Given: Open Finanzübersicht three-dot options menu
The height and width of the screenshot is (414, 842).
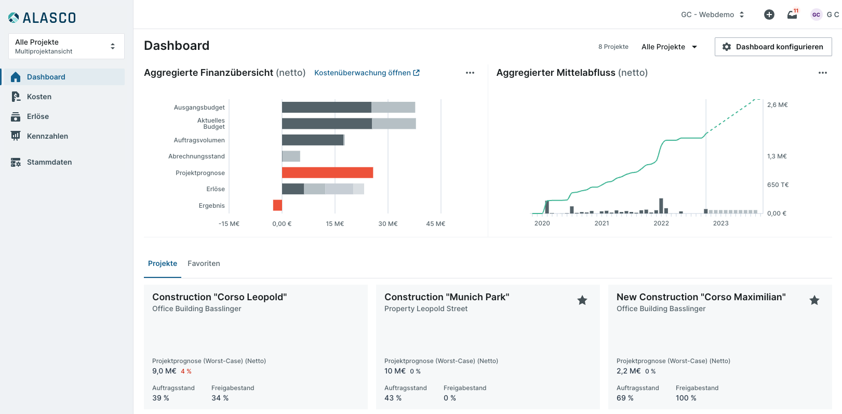Looking at the screenshot, I should coord(470,73).
